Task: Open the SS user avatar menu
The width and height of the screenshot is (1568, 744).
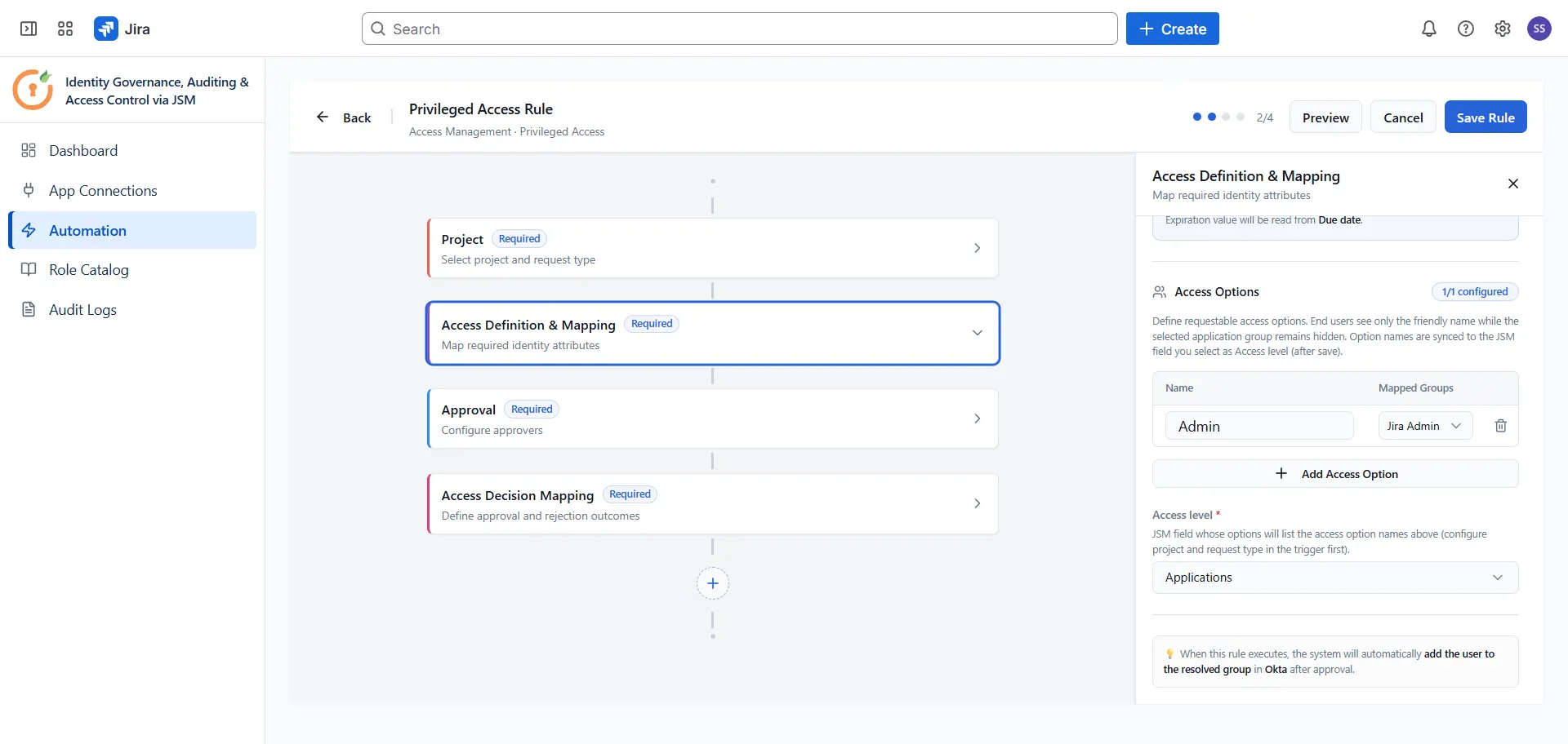Action: 1539,29
